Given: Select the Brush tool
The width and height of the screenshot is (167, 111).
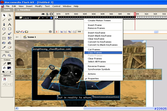Looking at the screenshot, I should click(10, 34).
